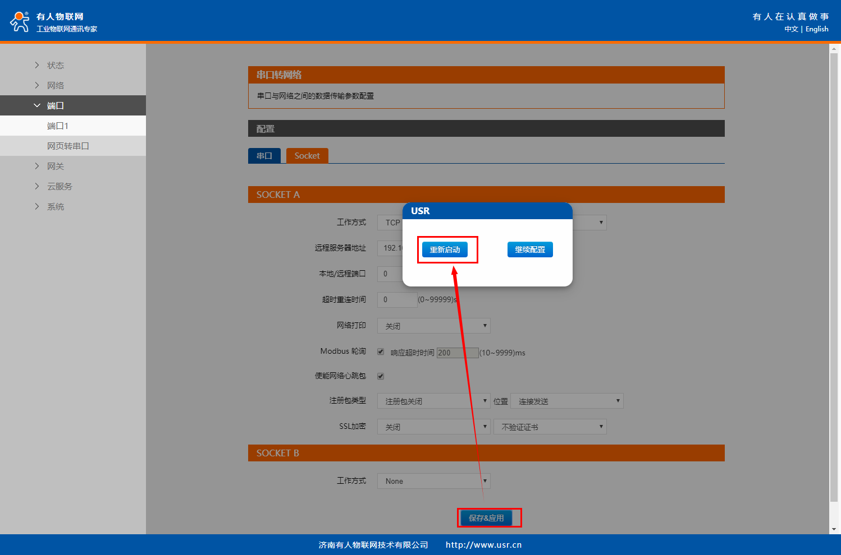Open the SSL加密 dropdown
Screen dimensions: 841x555
(x=433, y=427)
